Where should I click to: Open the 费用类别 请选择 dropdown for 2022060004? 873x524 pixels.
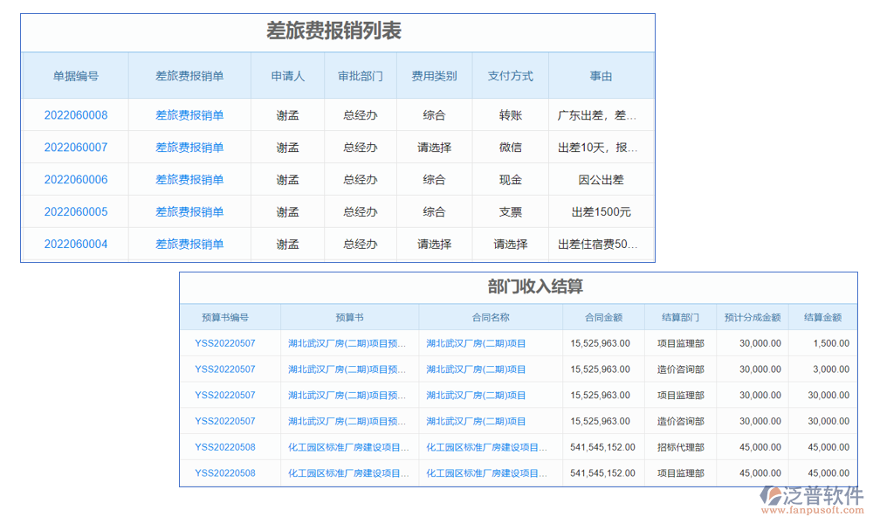[x=434, y=244]
